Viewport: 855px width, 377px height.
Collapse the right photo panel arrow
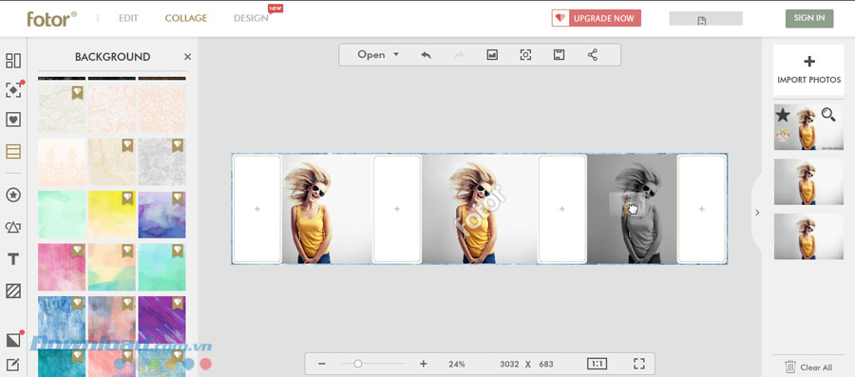tap(757, 213)
